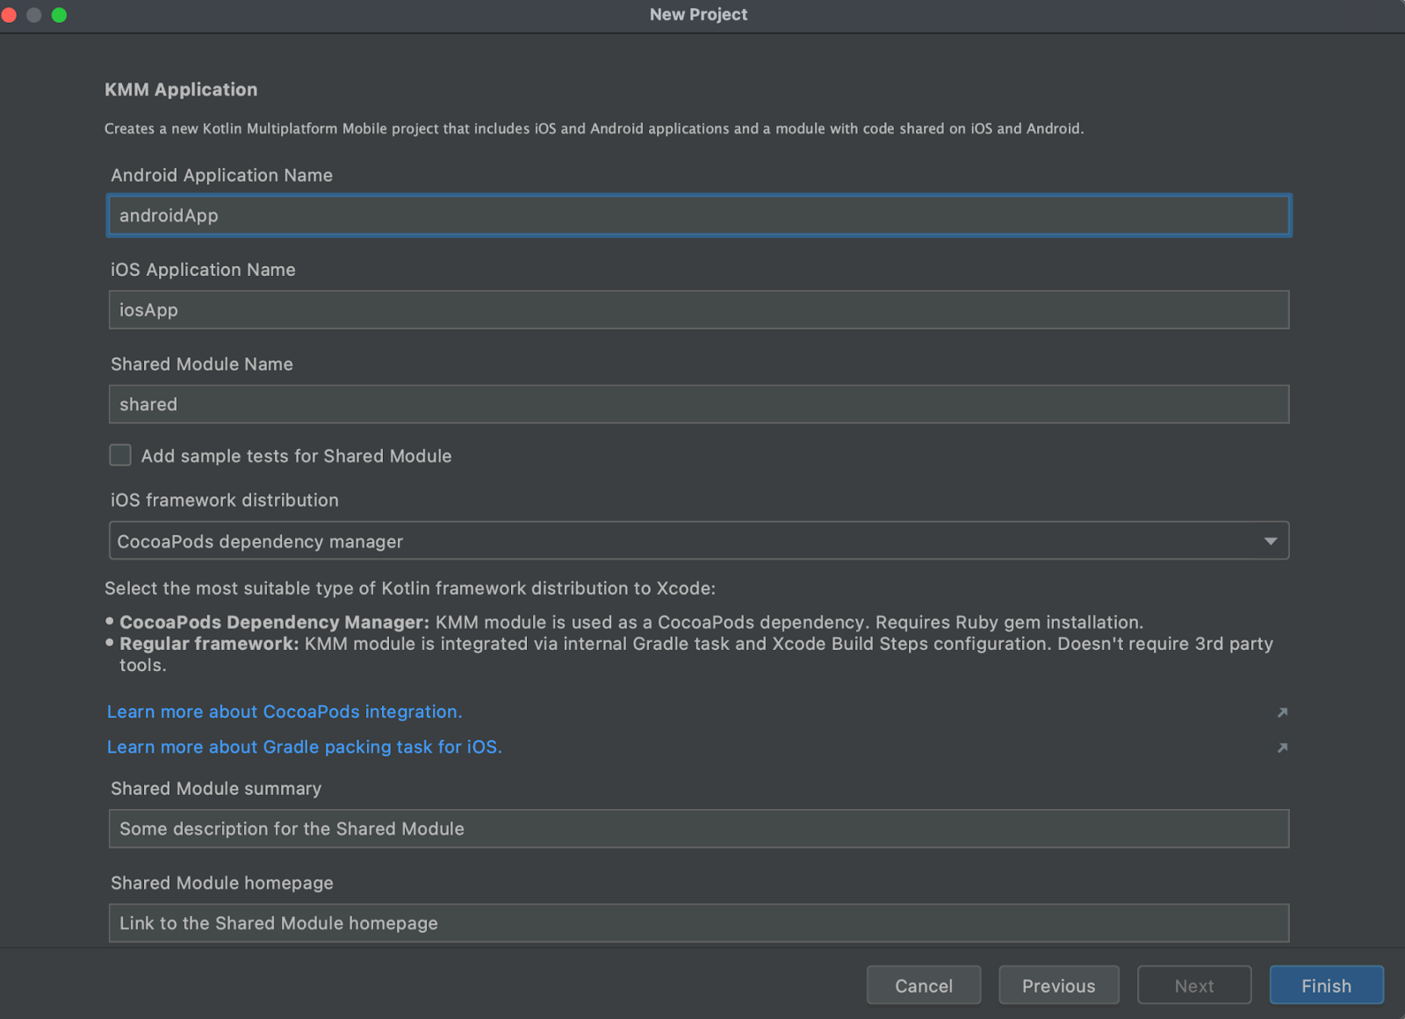Enable the Add sample tests for Shared Module checkbox
This screenshot has height=1019, width=1405.
point(120,455)
